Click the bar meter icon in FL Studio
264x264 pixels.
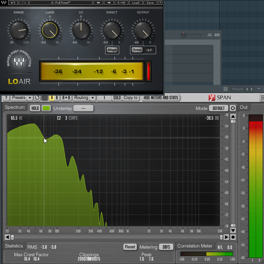click(x=210, y=35)
